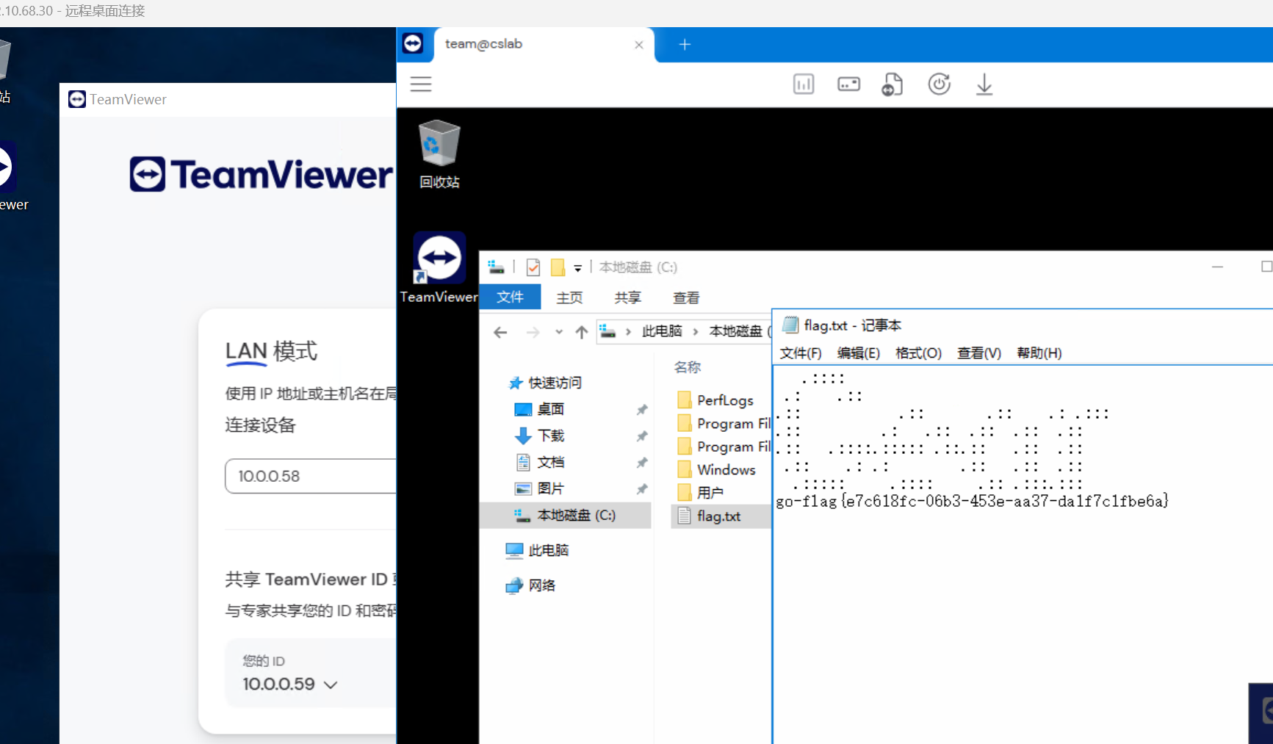
Task: Select 本地磁盘 (C:) in the navigation pane
Action: pos(566,515)
